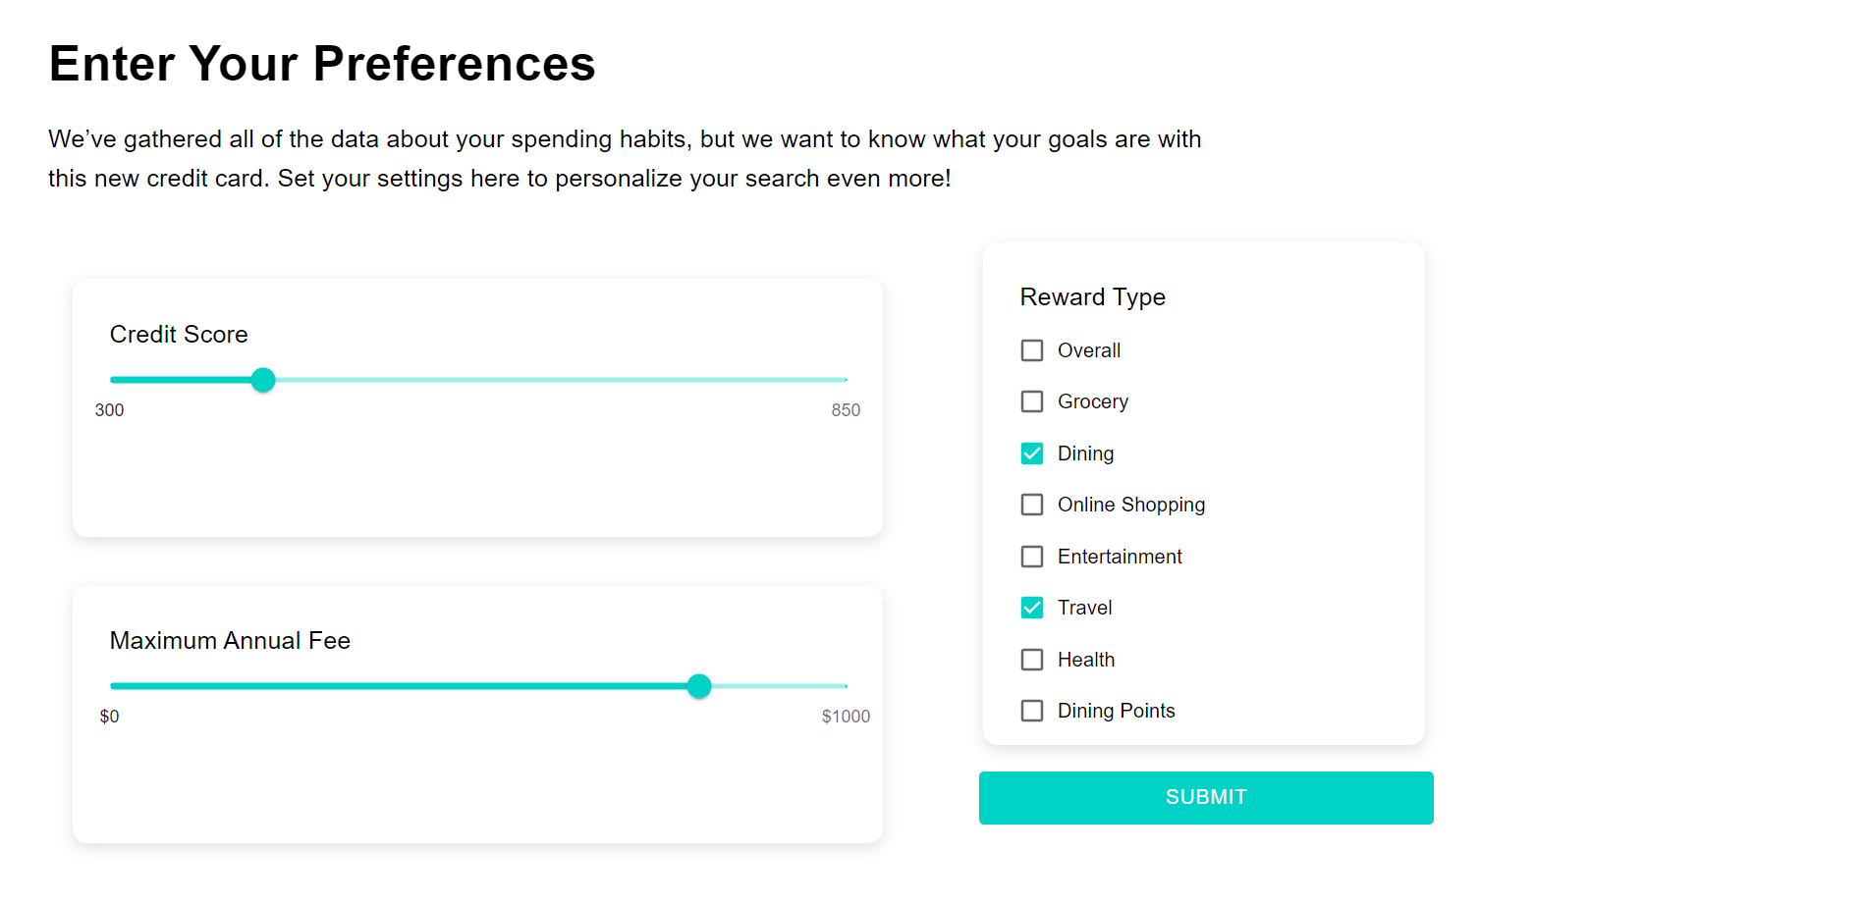Click the $0 minimum fee label

[x=109, y=717]
